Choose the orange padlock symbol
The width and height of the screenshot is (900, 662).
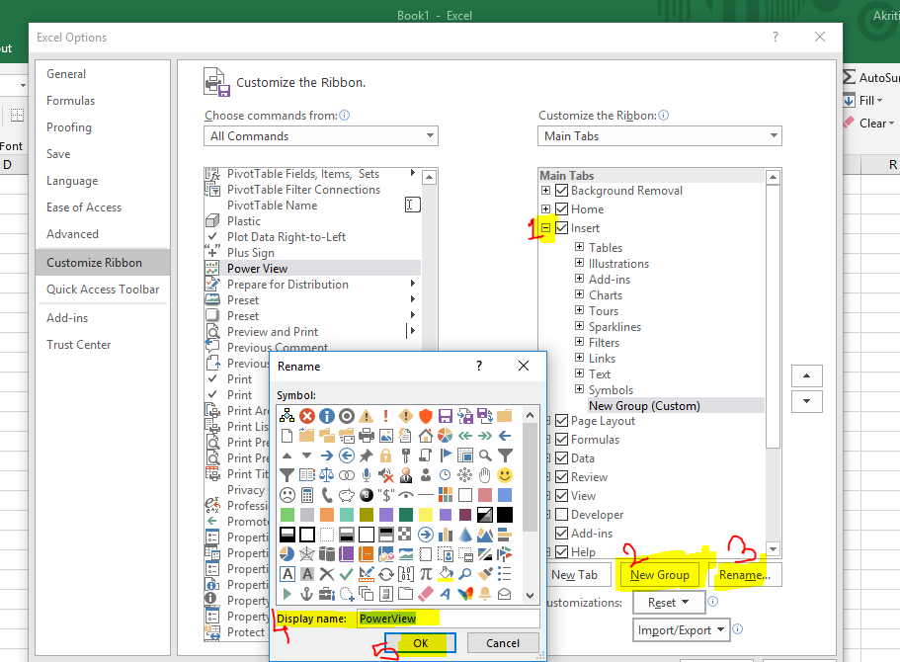click(385, 455)
